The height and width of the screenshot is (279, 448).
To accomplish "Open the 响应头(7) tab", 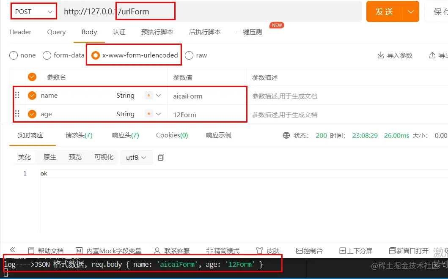I will (x=125, y=135).
